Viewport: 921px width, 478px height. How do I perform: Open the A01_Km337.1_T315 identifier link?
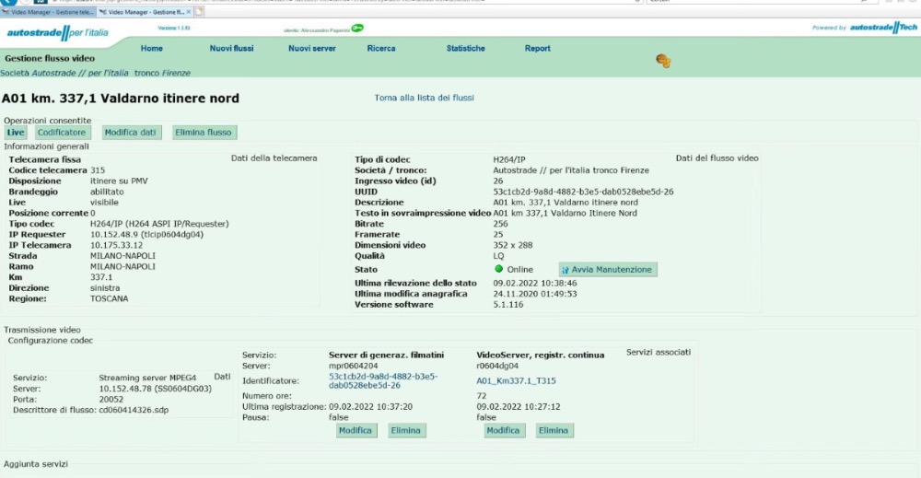[x=516, y=380]
